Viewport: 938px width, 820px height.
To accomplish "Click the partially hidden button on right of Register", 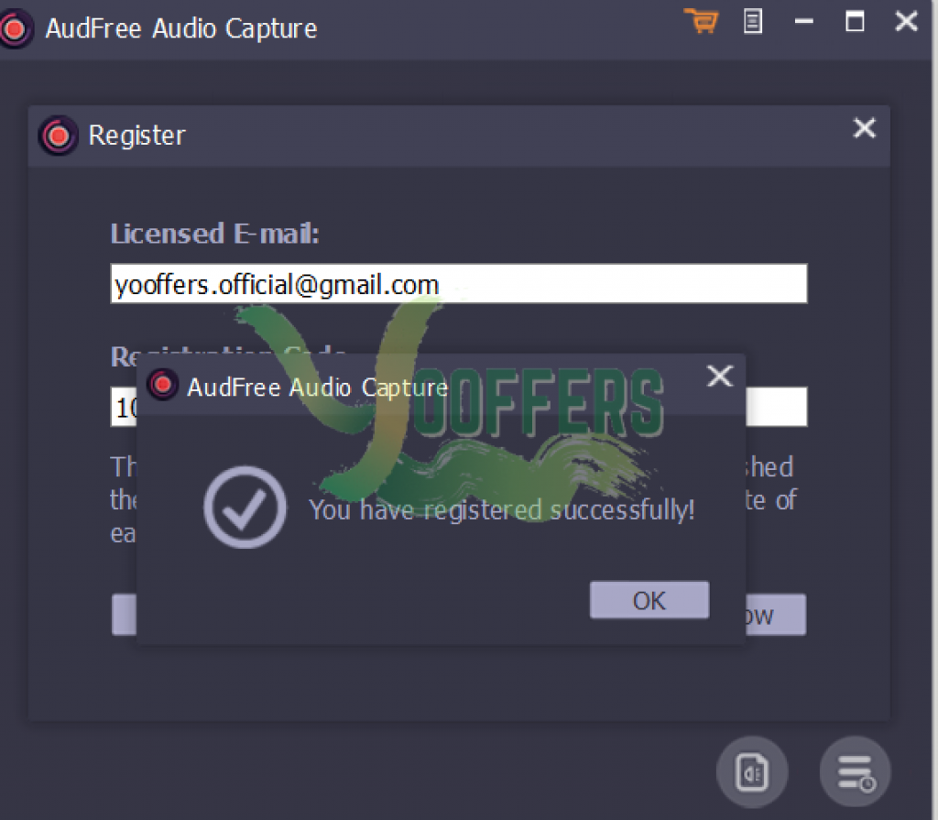I will (x=775, y=615).
